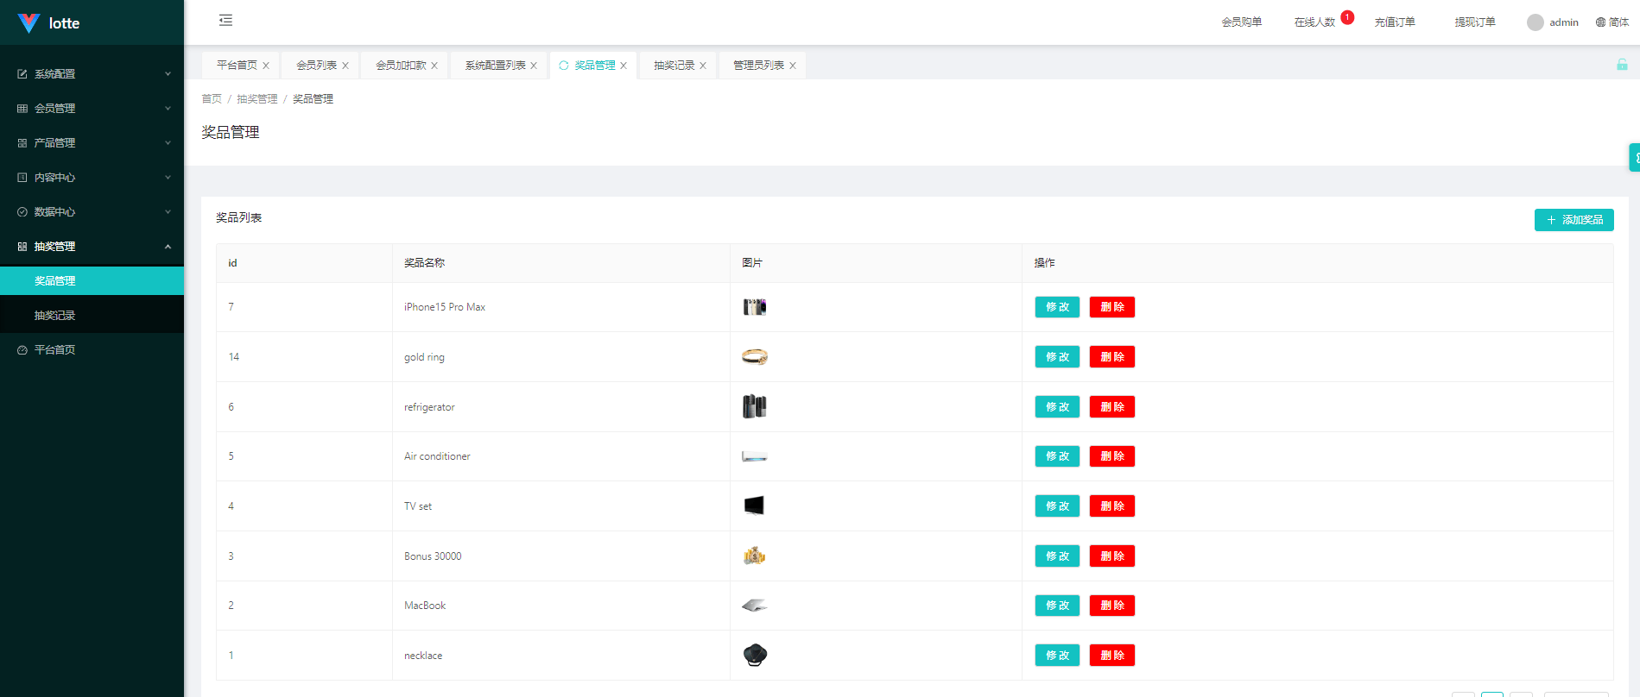Click the 添加奖品 button
Image resolution: width=1640 pixels, height=697 pixels.
pos(1574,220)
